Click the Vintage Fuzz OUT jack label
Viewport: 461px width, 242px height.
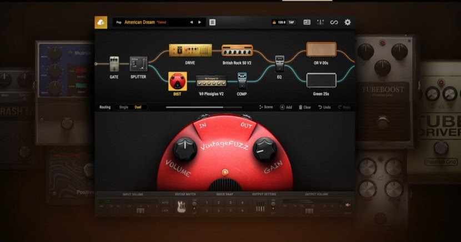(247, 125)
